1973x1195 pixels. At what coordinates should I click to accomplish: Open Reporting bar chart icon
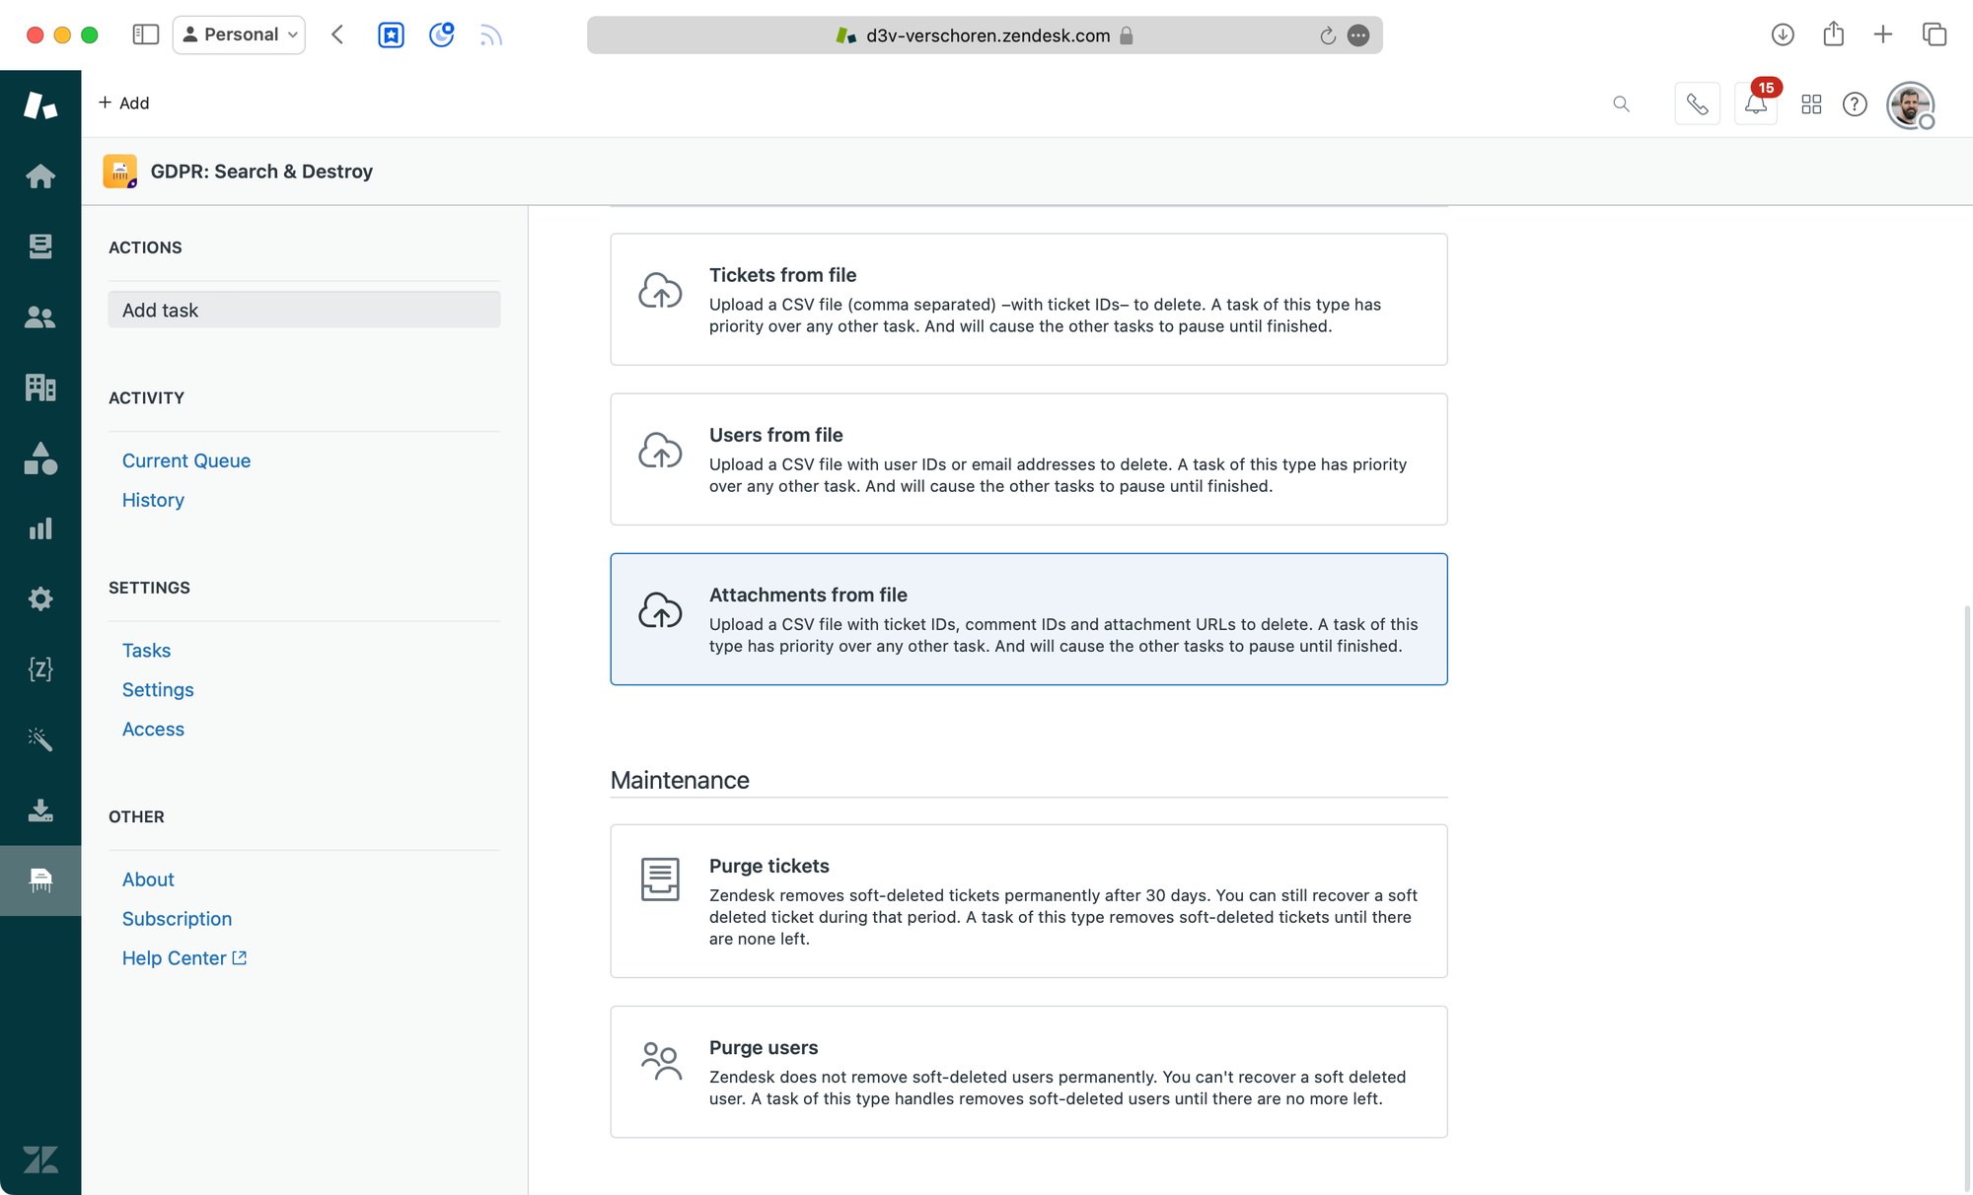coord(40,529)
